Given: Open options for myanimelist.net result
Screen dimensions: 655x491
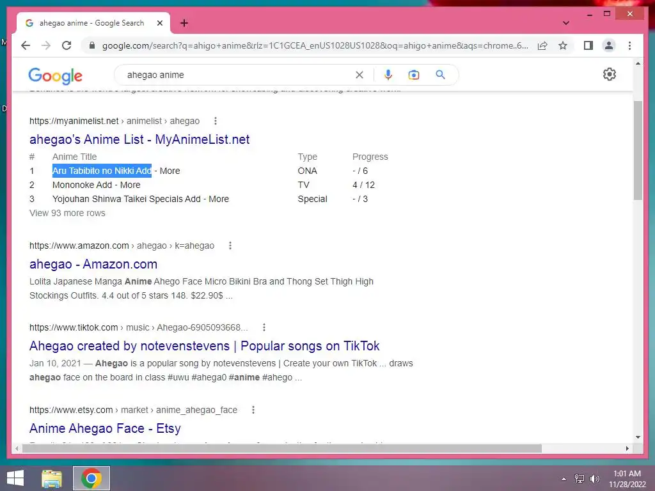Looking at the screenshot, I should pyautogui.click(x=215, y=121).
